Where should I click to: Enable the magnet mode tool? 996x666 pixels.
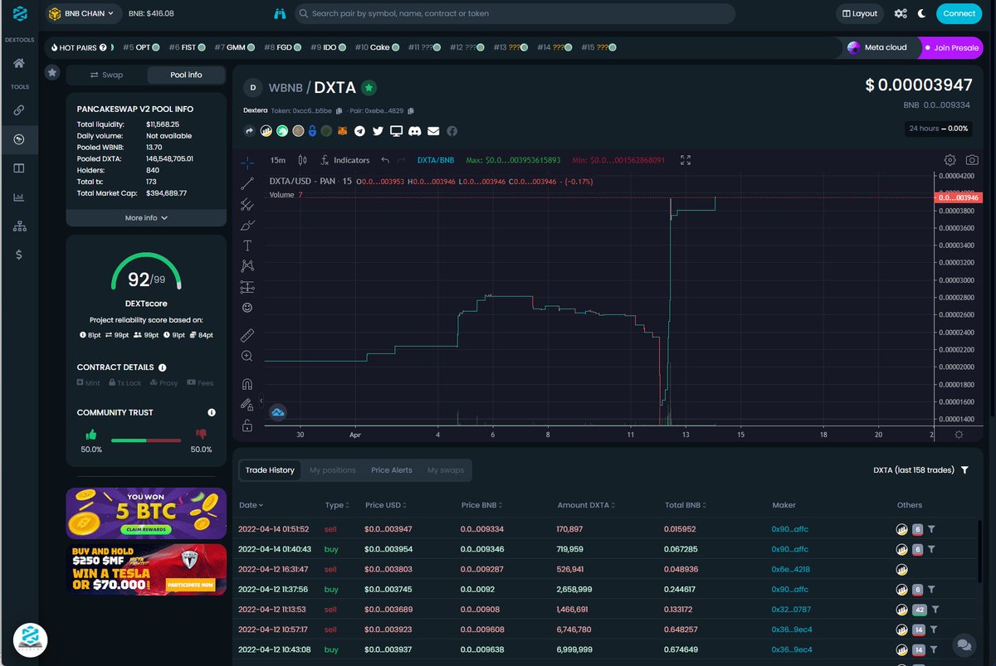click(248, 383)
